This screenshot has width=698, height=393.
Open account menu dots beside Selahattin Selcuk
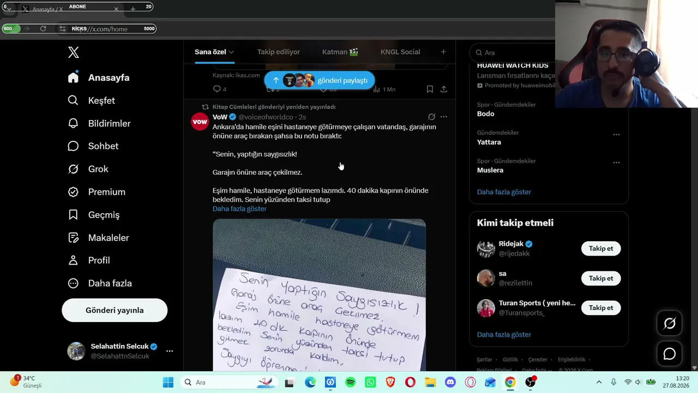pos(170,351)
